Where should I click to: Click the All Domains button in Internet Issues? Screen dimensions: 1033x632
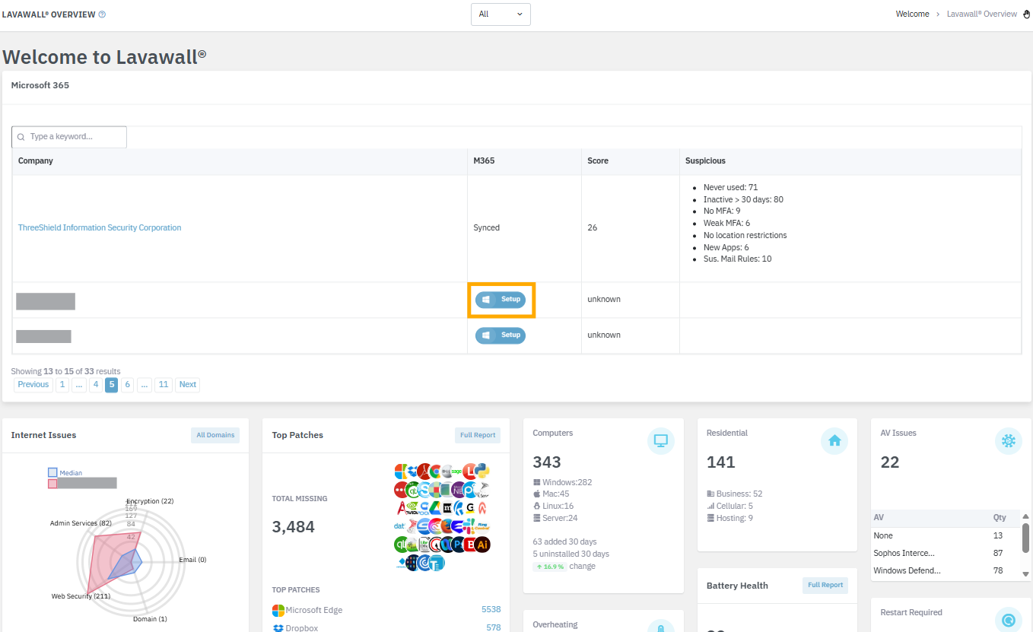click(215, 434)
